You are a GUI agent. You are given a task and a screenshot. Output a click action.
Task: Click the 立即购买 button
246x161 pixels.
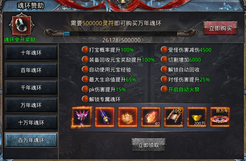tap(220, 28)
